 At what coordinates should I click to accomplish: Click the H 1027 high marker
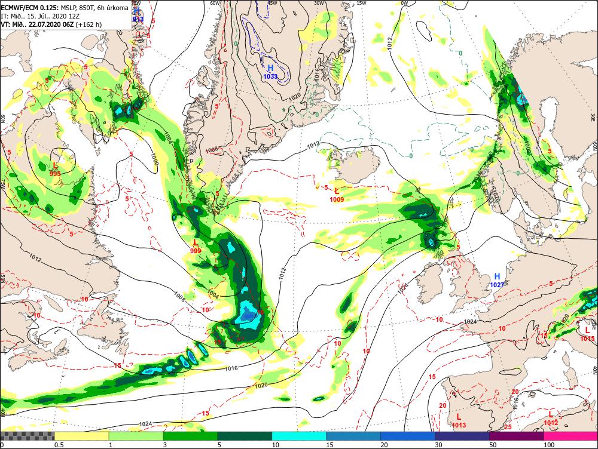coord(497,280)
